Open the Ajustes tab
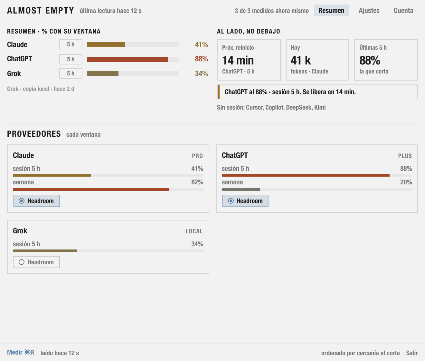 369,10
